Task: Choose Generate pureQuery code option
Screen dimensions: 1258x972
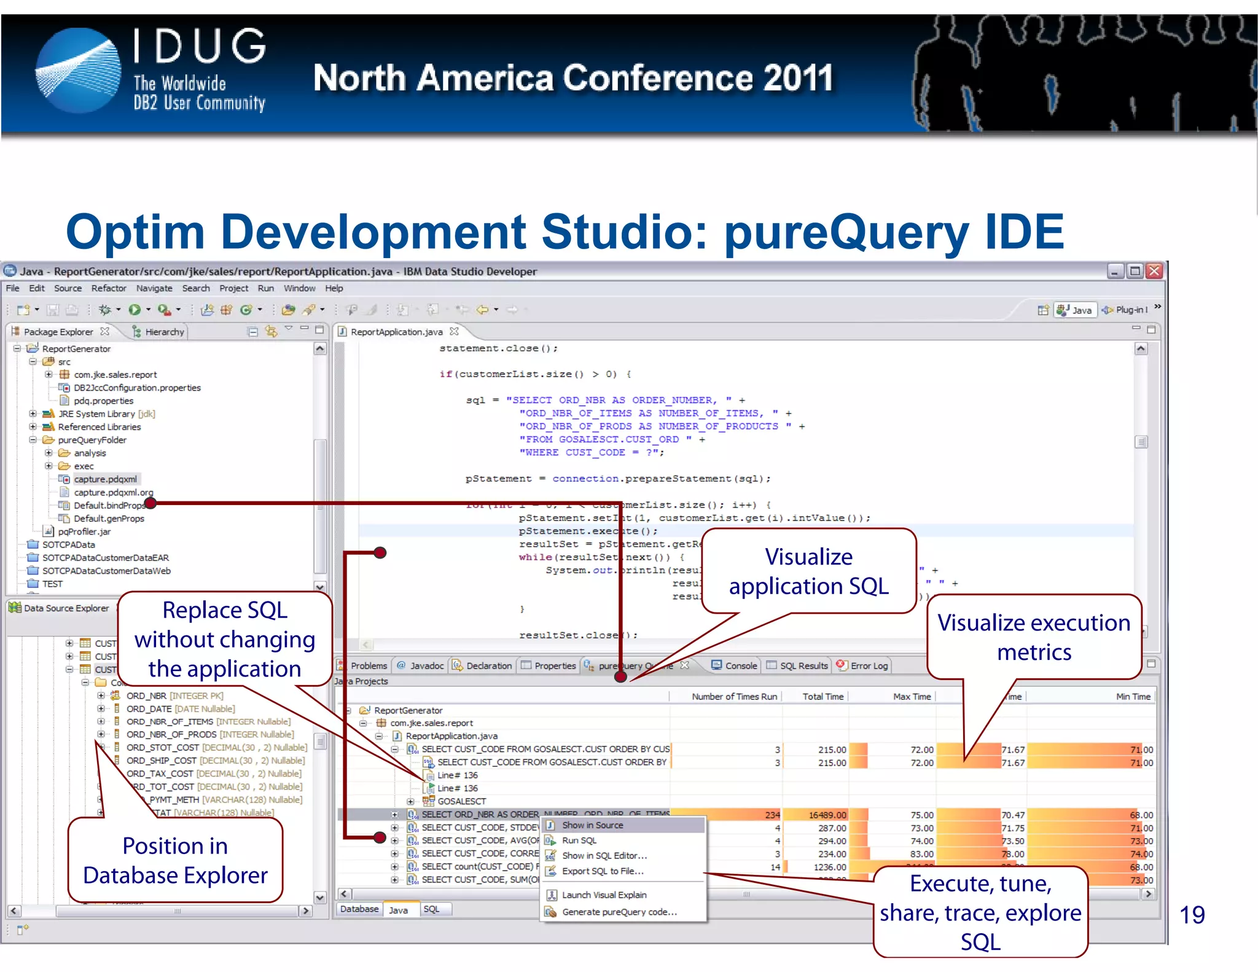Action: 623,912
